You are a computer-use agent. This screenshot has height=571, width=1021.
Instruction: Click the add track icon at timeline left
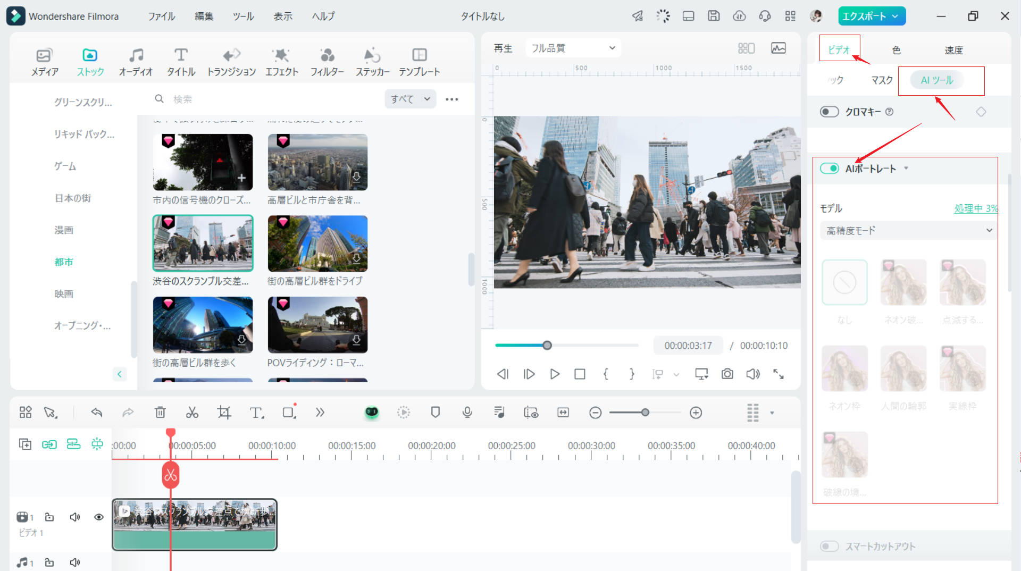25,444
